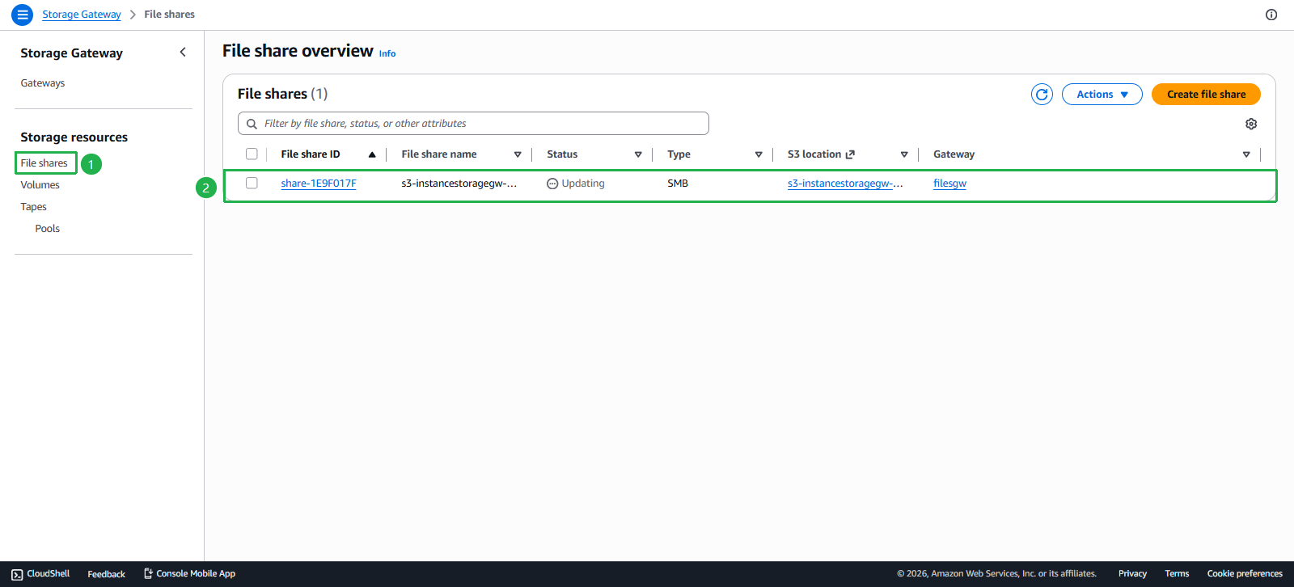Click the Create file share button
Viewport: 1294px width, 587px height.
click(1206, 95)
